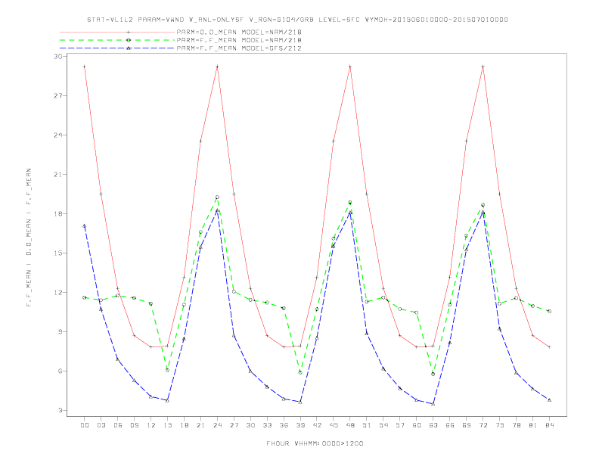Click x-axis forecast hour label 06

click(x=118, y=425)
